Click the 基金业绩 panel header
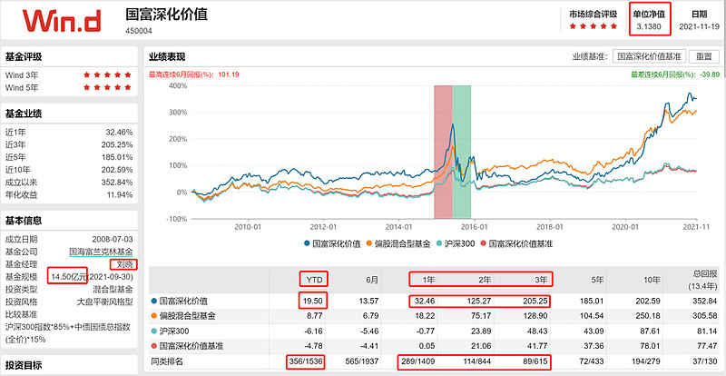This screenshot has width=726, height=376. click(x=24, y=114)
